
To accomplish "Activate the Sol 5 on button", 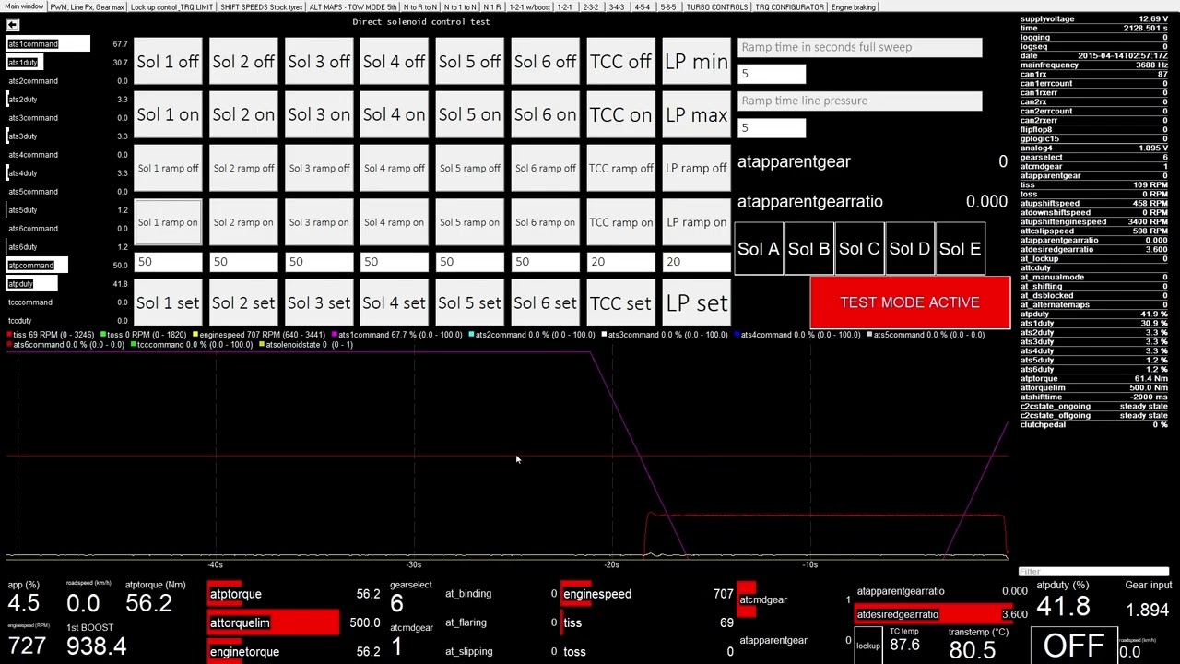I will (470, 115).
